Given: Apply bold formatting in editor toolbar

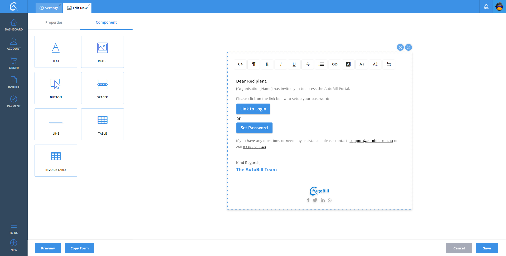Looking at the screenshot, I should pos(267,64).
